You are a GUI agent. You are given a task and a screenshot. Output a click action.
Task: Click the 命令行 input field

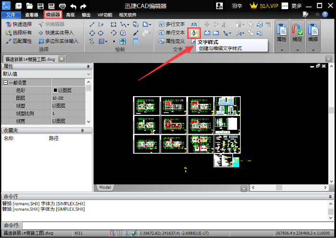click(178, 225)
